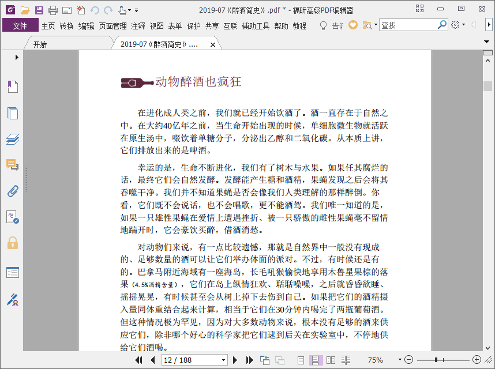The height and width of the screenshot is (369, 495).
Task: Open the 互联 tab
Action: click(230, 26)
